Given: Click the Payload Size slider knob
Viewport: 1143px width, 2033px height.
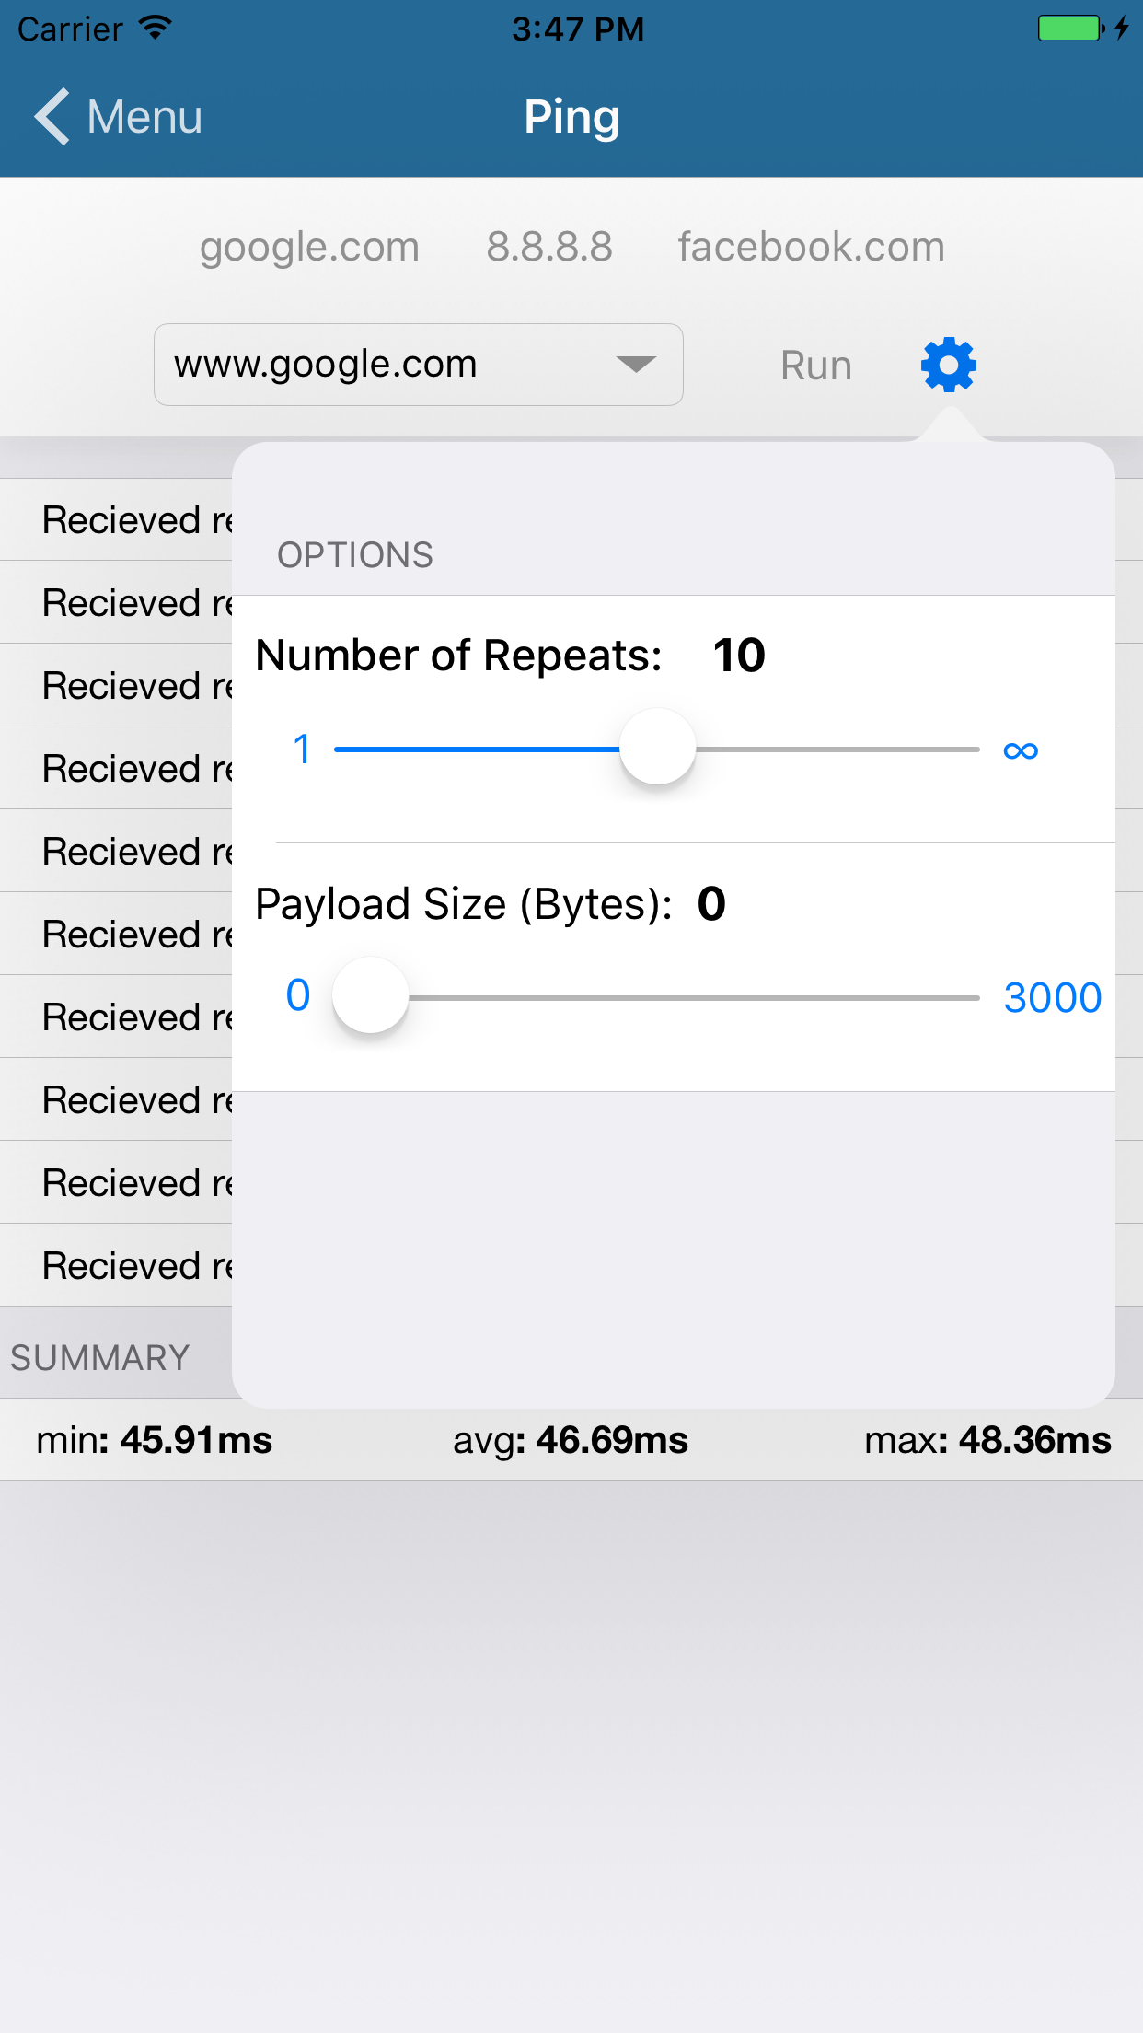Looking at the screenshot, I should coord(370,995).
